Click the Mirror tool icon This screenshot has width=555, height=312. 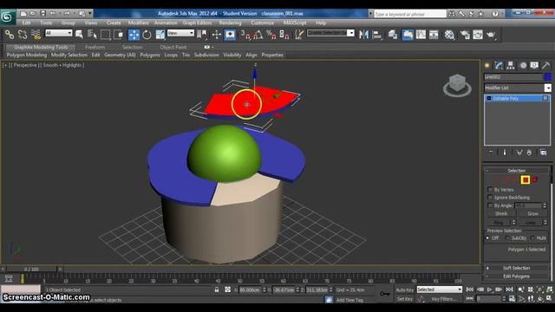click(363, 35)
